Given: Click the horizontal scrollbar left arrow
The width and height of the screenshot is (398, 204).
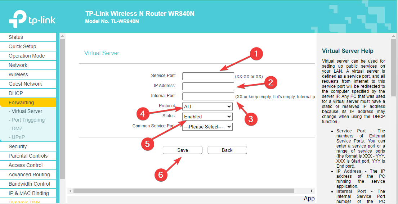Looking at the screenshot, I should (x=70, y=191).
